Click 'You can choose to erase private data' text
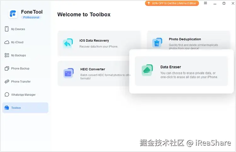236x152 pixels. (x=189, y=75)
